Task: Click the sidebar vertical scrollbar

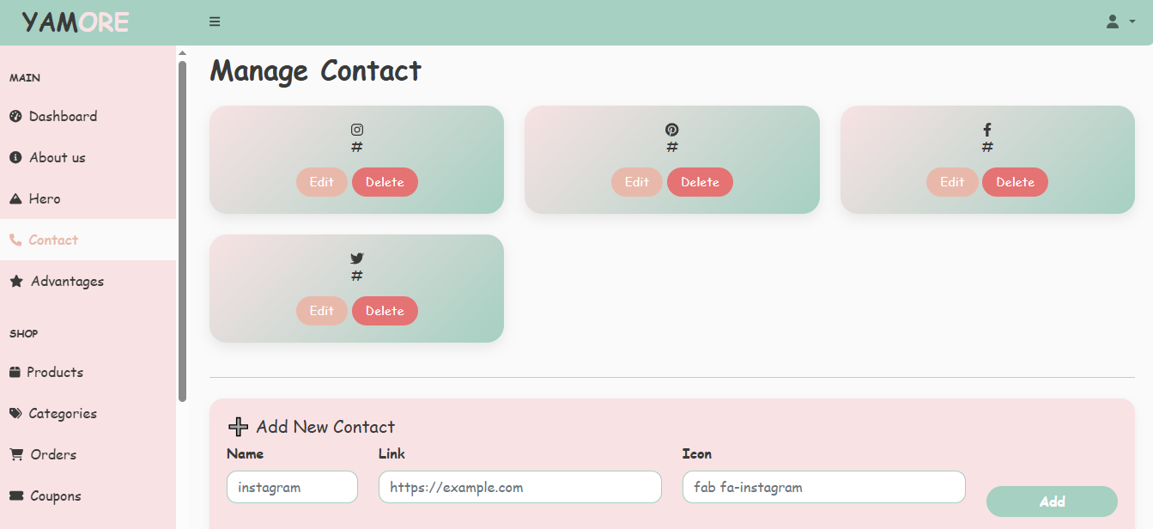Action: [182, 232]
